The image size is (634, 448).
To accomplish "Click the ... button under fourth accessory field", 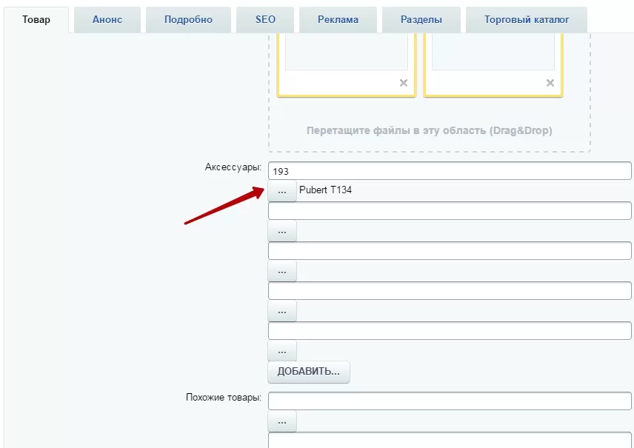I will (x=282, y=311).
